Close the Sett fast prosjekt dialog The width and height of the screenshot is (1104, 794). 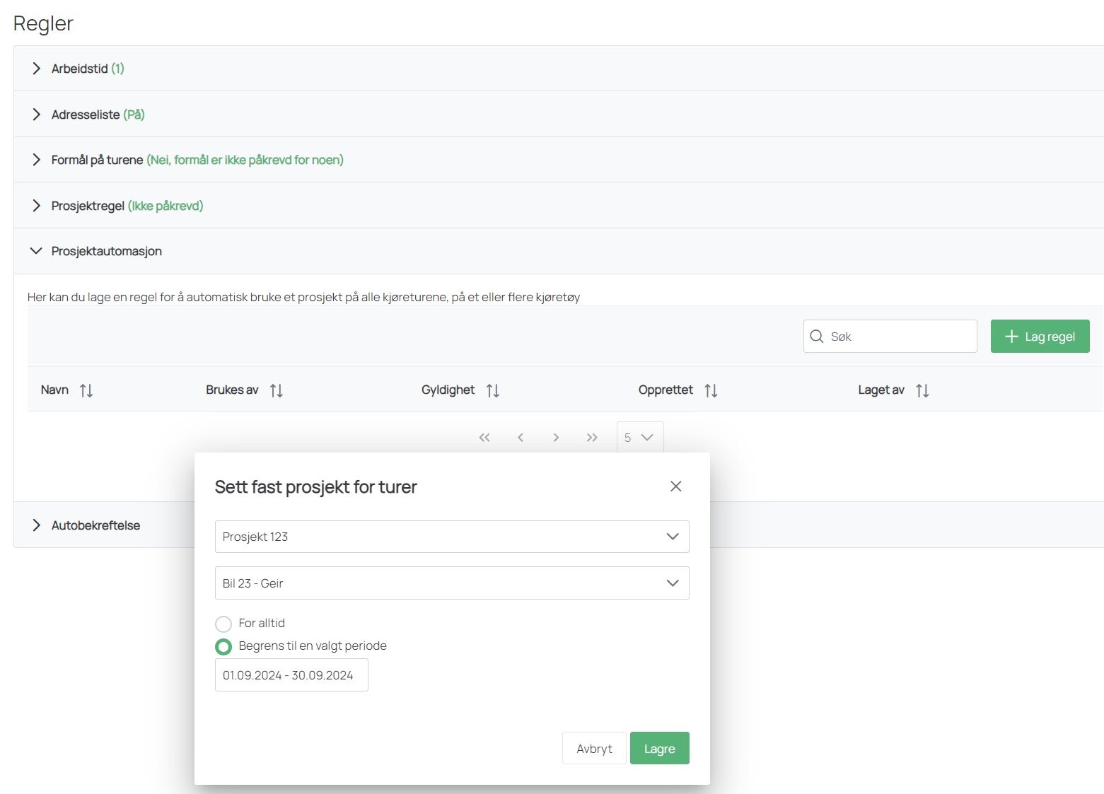(675, 486)
